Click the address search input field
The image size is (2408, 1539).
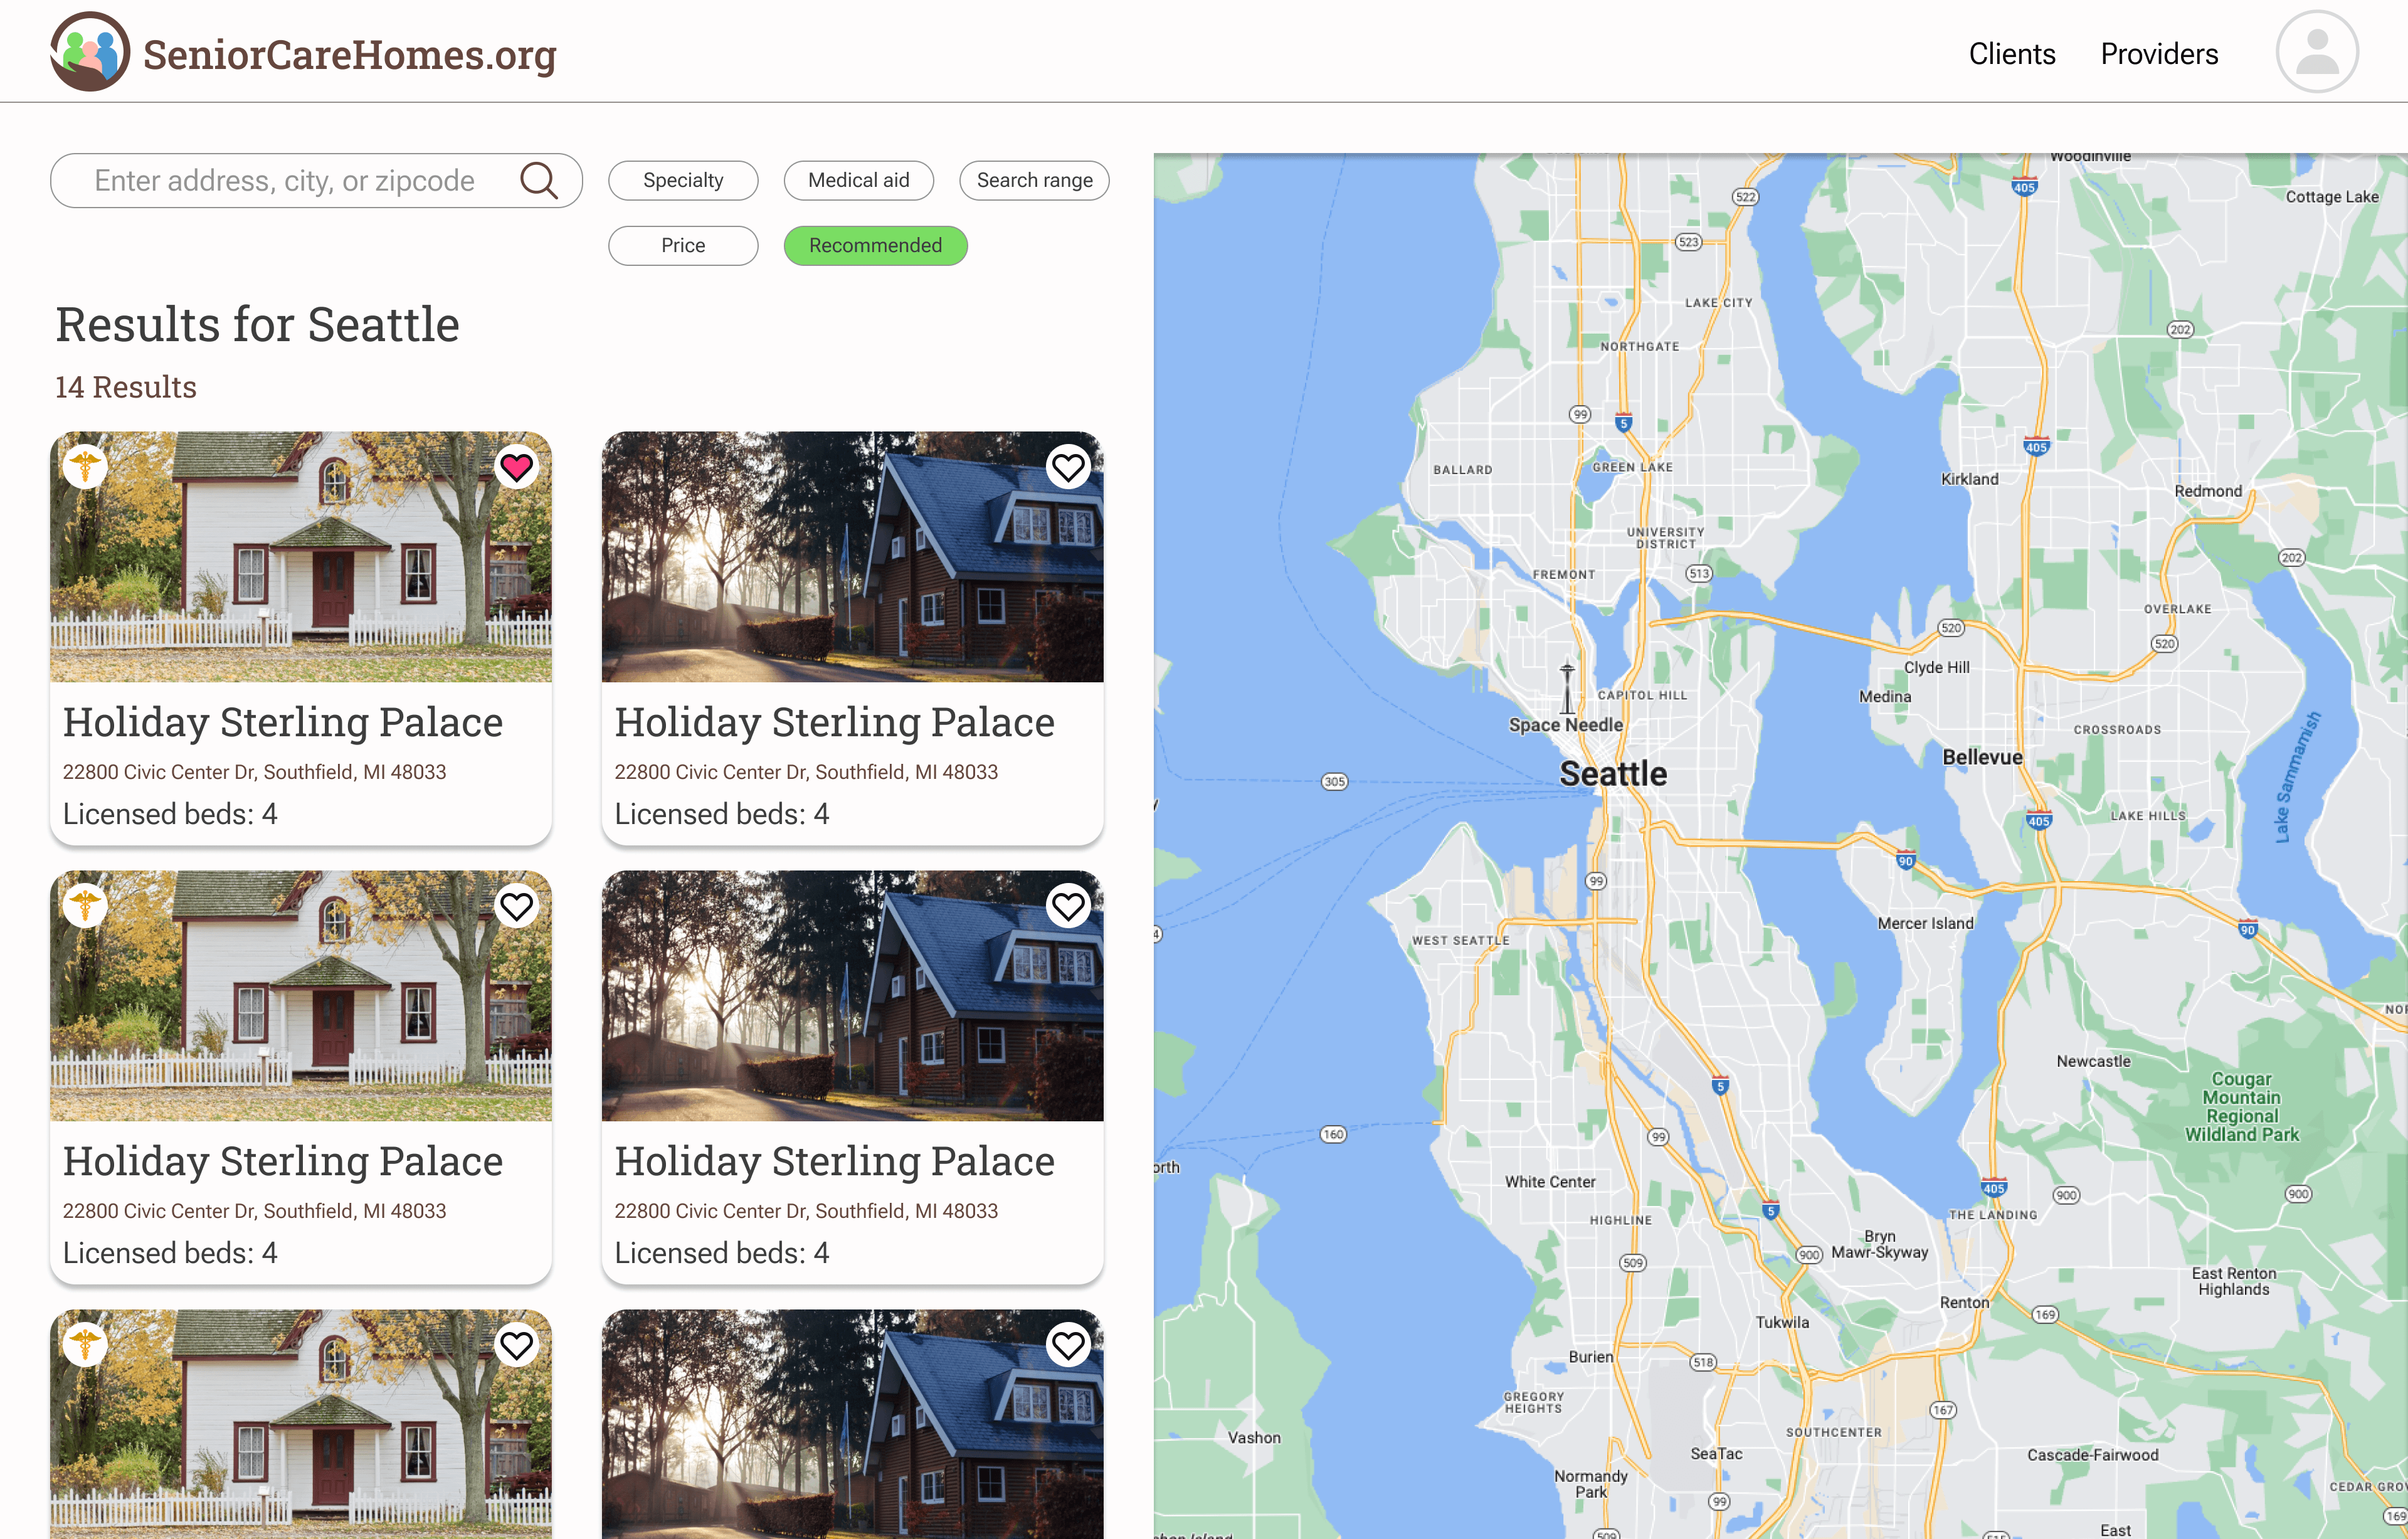point(285,181)
